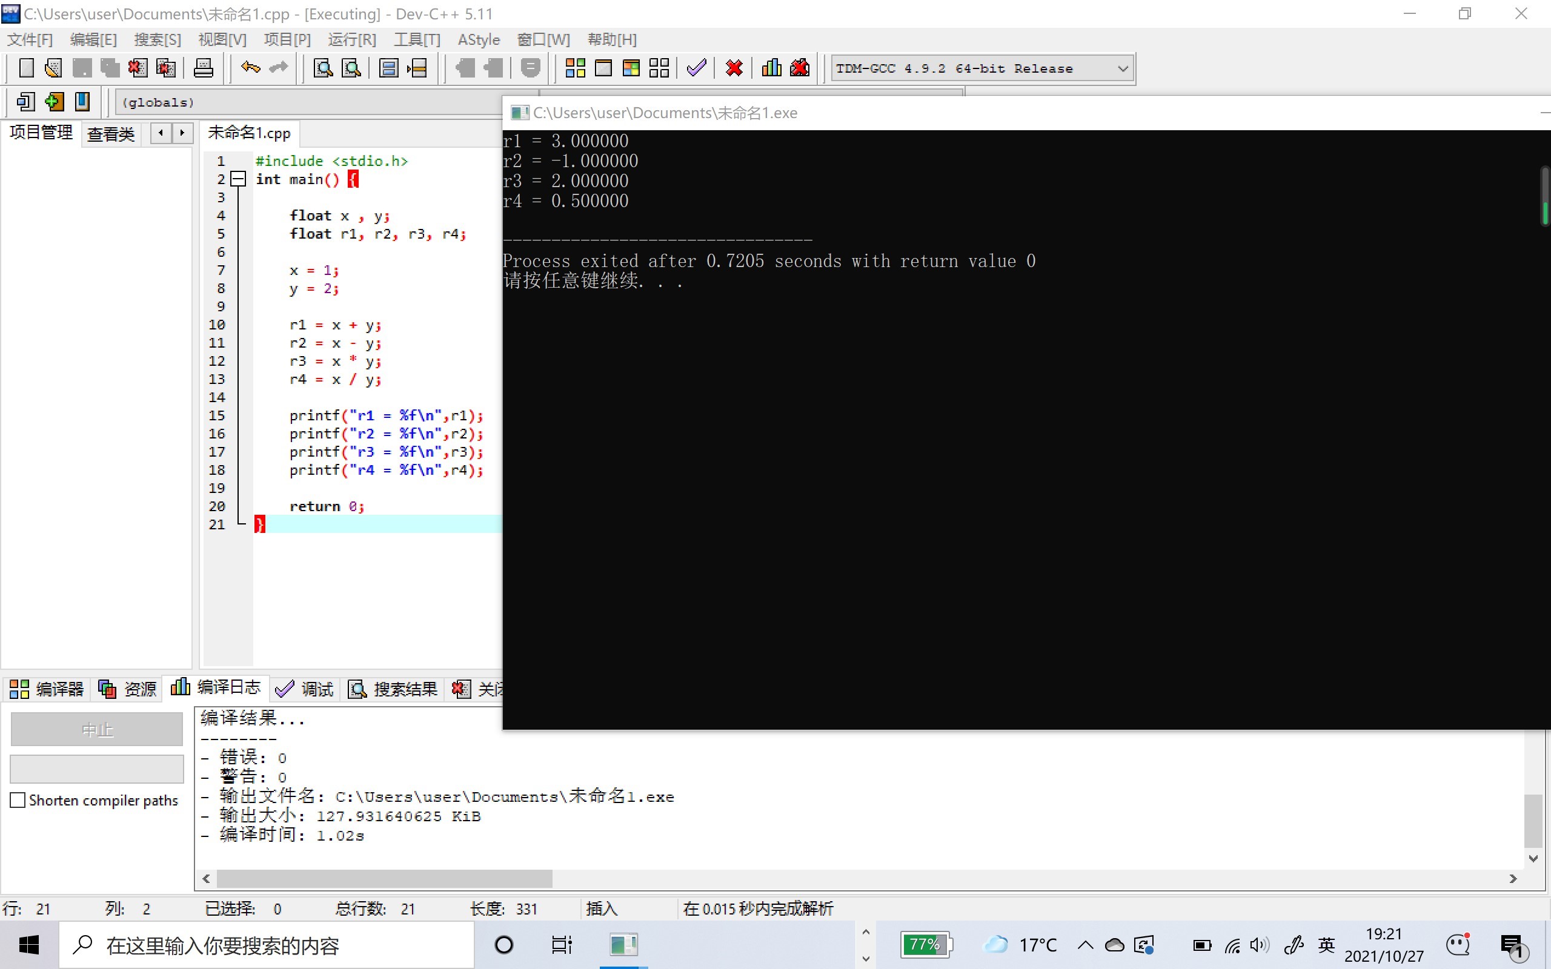Select the 查看类 side panel tab
1551x969 pixels.
pyautogui.click(x=111, y=133)
